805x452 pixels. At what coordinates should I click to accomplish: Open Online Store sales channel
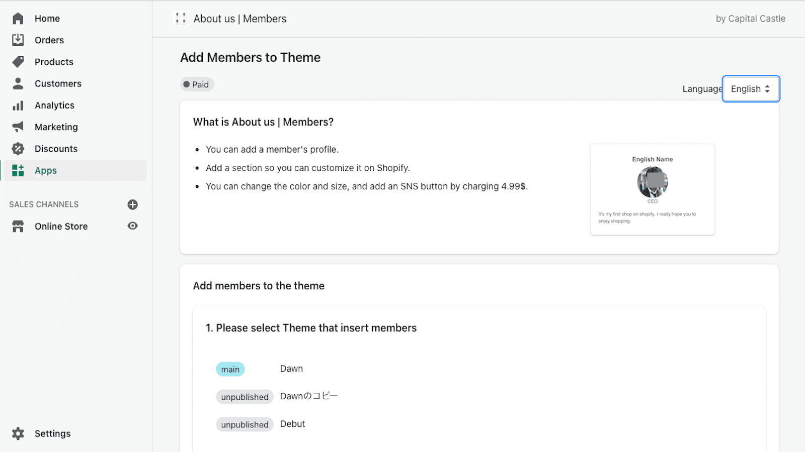pos(61,227)
